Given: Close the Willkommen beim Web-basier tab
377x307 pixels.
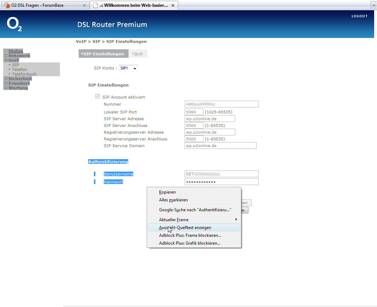Looking at the screenshot, I should tap(173, 5).
